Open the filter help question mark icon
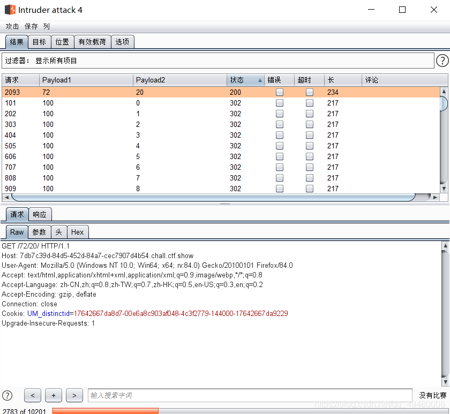Viewport: 450px width, 414px height. click(x=442, y=61)
